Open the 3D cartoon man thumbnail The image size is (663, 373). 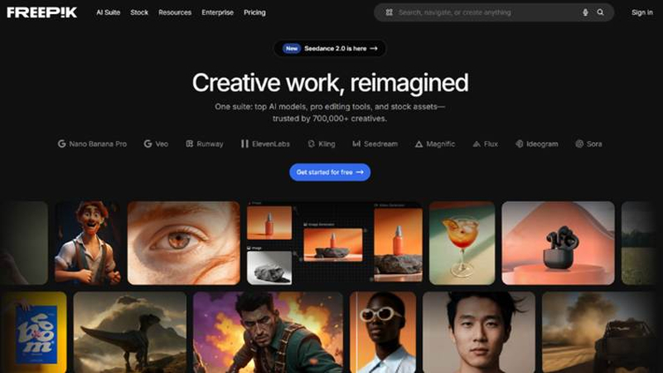(88, 243)
